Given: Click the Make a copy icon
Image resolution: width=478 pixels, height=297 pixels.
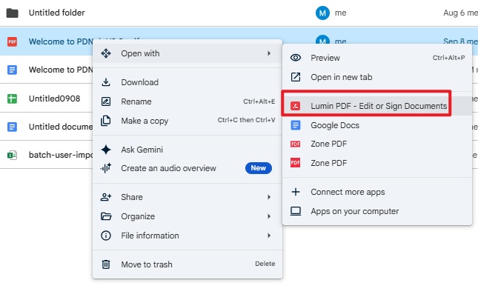Looking at the screenshot, I should (106, 121).
